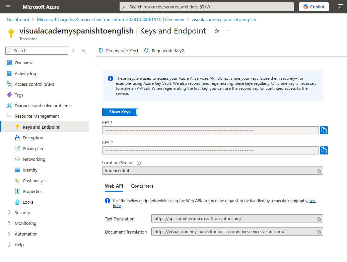
Task: Copy the Text Translation endpoint URL
Action: 319,219
